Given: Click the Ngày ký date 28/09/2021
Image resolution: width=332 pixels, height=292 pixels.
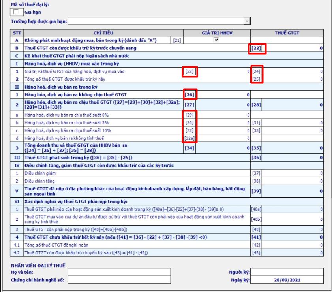Looking at the screenshot, I should 287,280.
